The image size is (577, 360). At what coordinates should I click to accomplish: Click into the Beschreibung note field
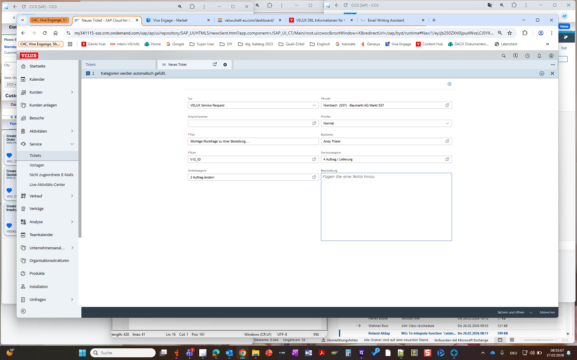pos(386,207)
